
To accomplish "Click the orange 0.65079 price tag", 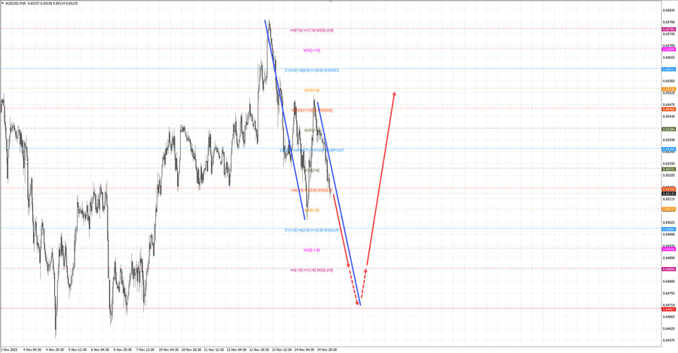I will click(669, 209).
